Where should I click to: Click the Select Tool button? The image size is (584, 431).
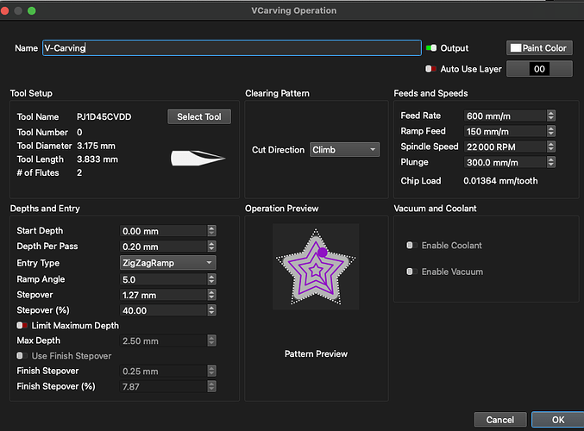pyautogui.click(x=199, y=116)
